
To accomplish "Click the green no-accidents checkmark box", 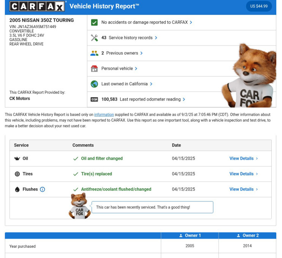I will coord(95,22).
